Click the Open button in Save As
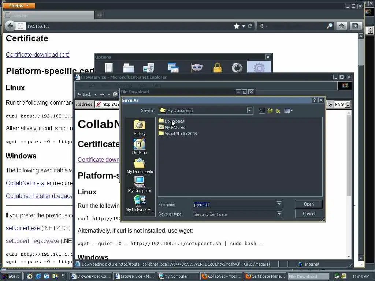 (x=309, y=204)
